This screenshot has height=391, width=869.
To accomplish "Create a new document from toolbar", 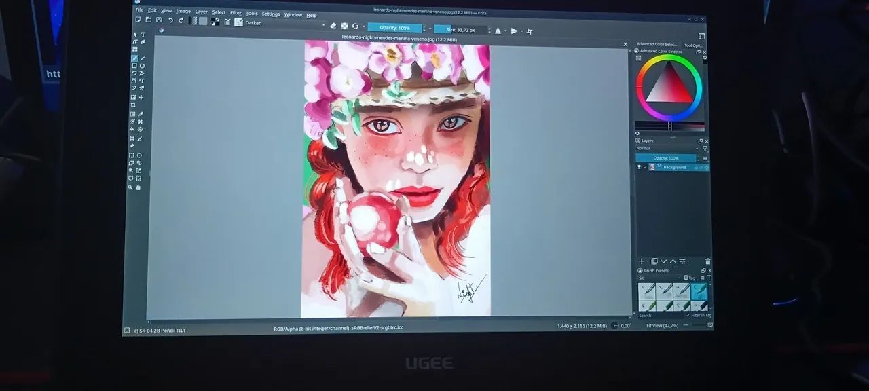I will point(138,20).
